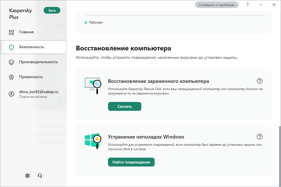Screen dimensions: 281x187
Task: Click the Сообщить о проблеме button
Action: [x=217, y=5]
